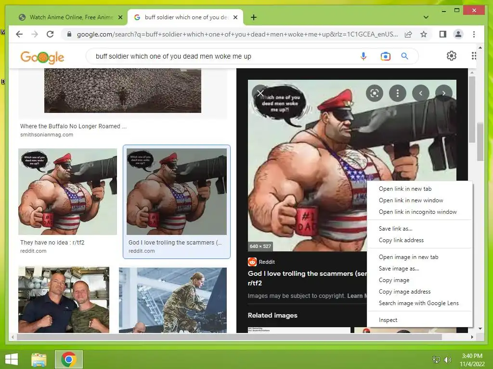
Task: Click the Reddit source label in preview
Action: pyautogui.click(x=267, y=262)
